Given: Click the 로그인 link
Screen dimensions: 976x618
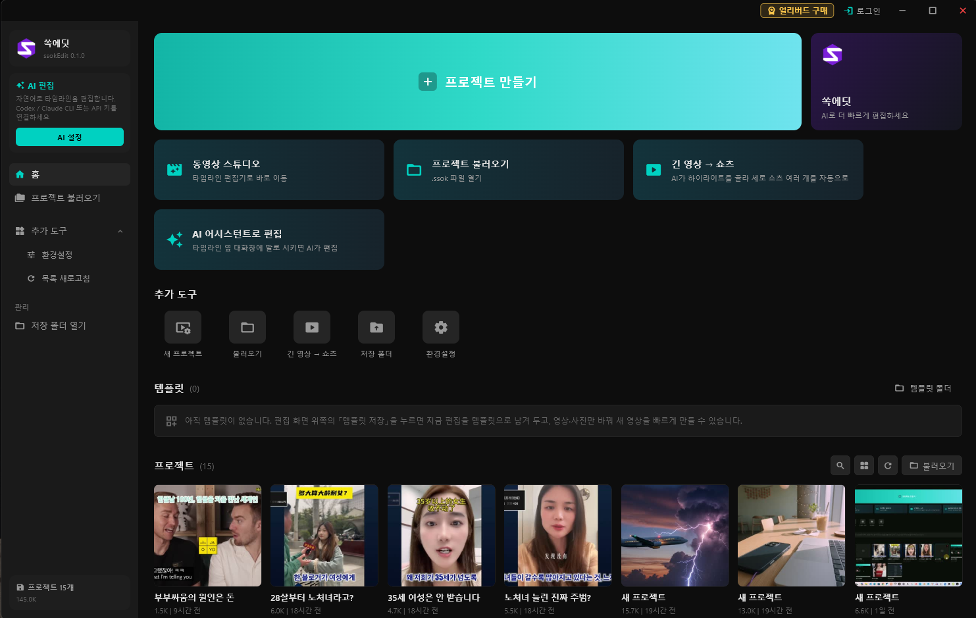Looking at the screenshot, I should tap(862, 11).
